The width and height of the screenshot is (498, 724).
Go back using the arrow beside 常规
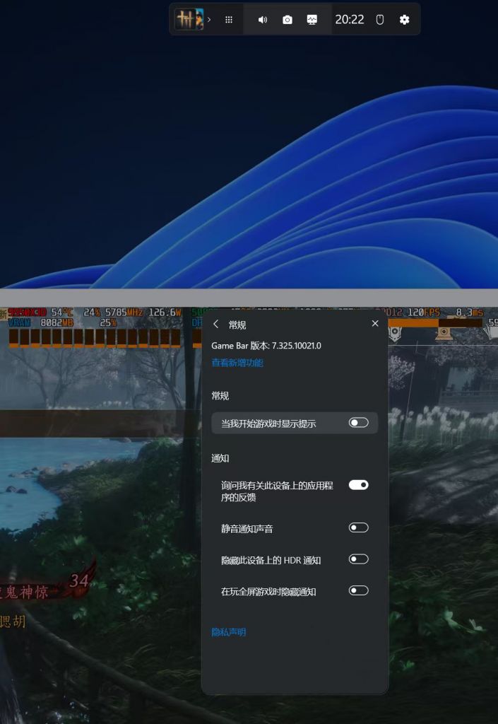pos(215,324)
